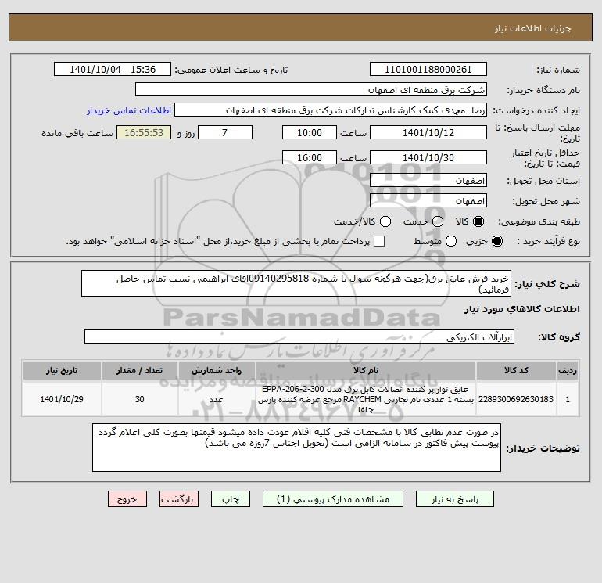Click the requester field رضا مجدی
This screenshot has height=583, width=602.
pyautogui.click(x=331, y=110)
